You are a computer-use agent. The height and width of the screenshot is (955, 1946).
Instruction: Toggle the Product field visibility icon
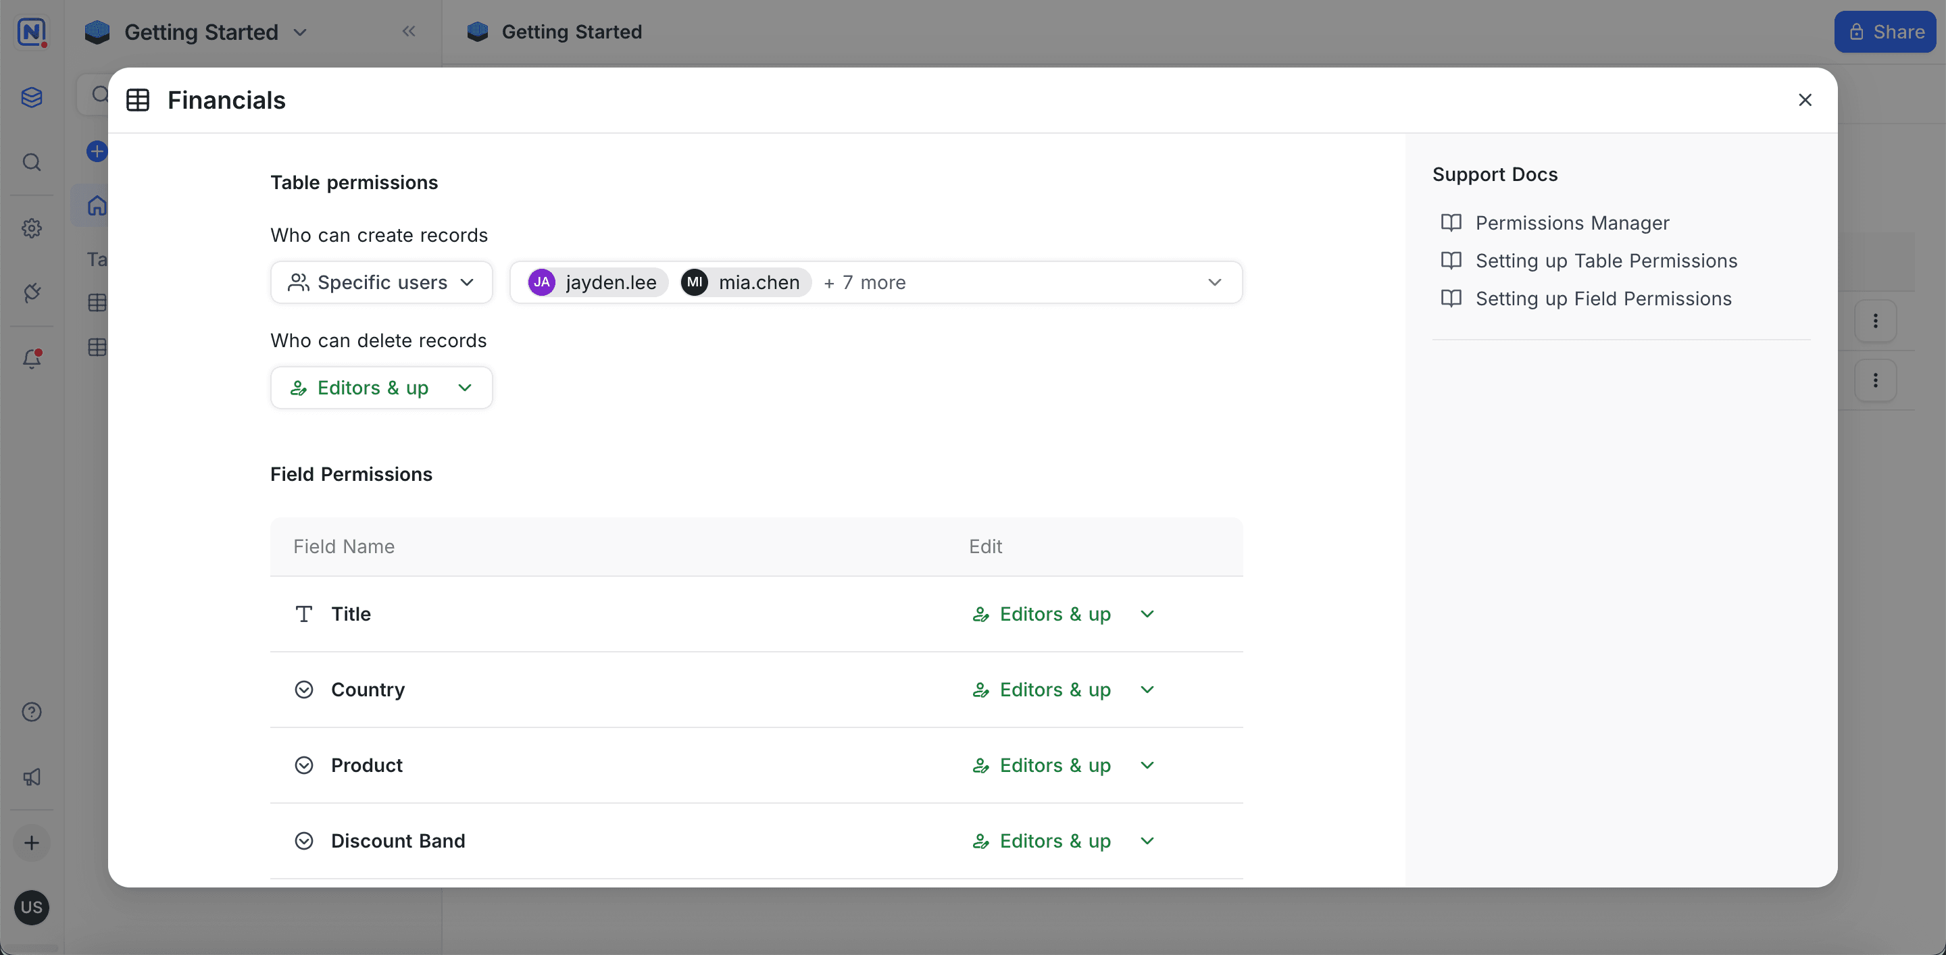click(x=303, y=765)
